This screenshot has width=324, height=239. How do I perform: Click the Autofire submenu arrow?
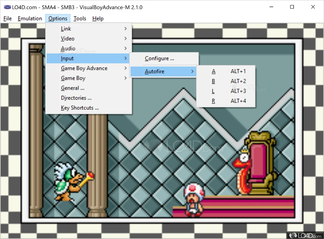coord(192,72)
